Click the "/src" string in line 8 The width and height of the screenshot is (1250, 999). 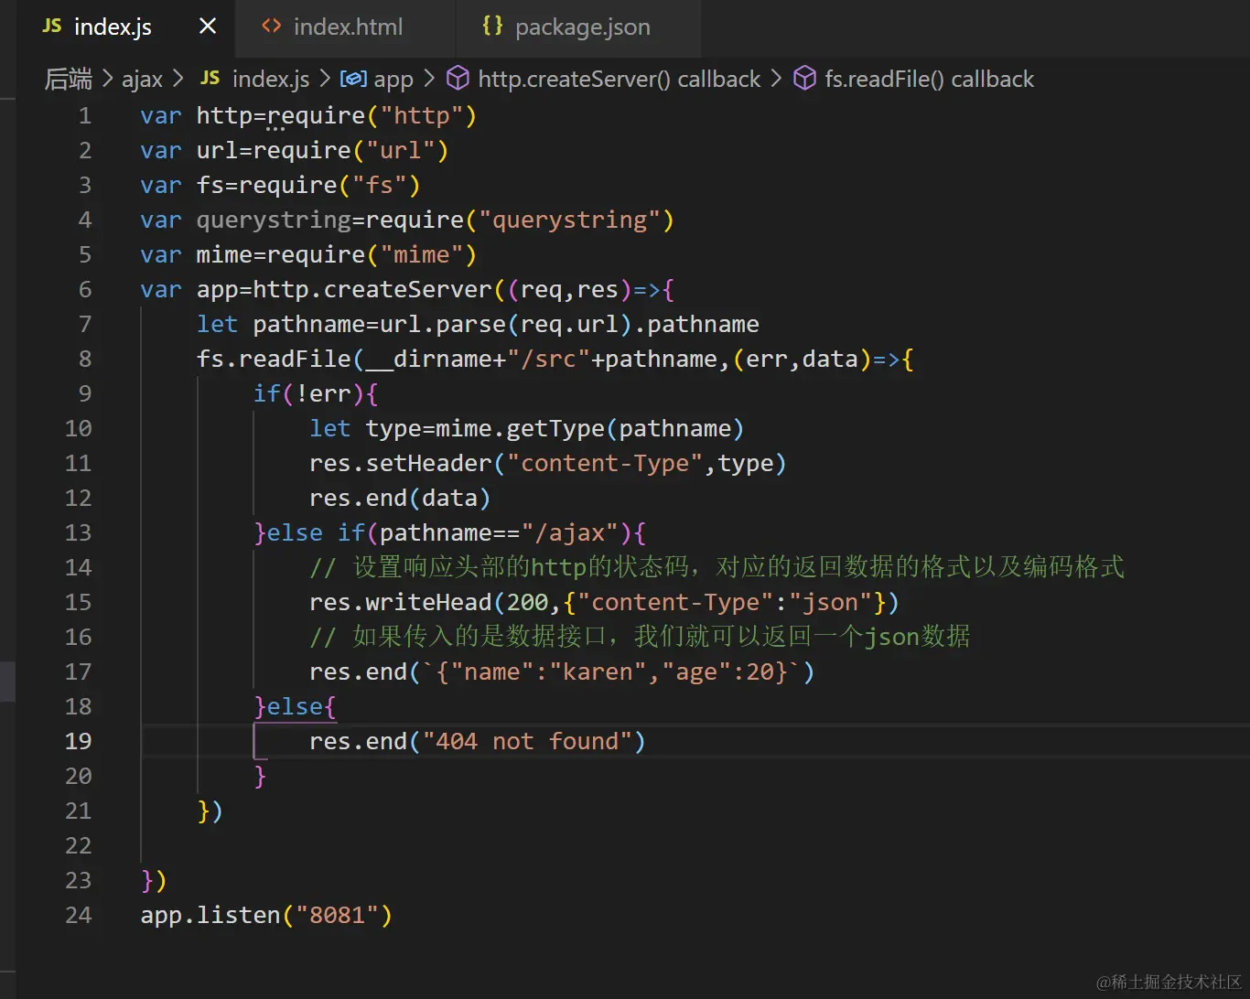[x=548, y=360]
